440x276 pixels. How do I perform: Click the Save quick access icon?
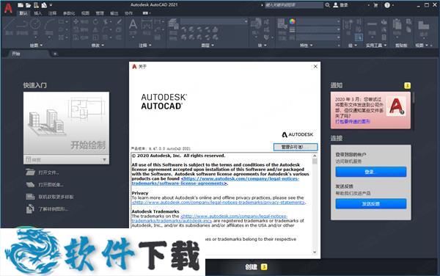(x=36, y=5)
